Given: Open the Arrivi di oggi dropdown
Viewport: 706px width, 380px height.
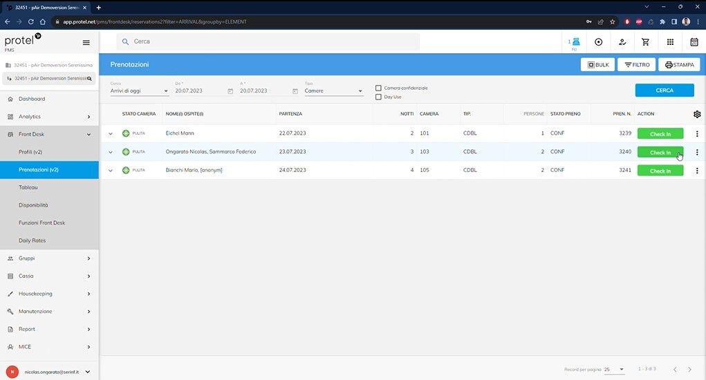Looking at the screenshot, I should coord(139,91).
